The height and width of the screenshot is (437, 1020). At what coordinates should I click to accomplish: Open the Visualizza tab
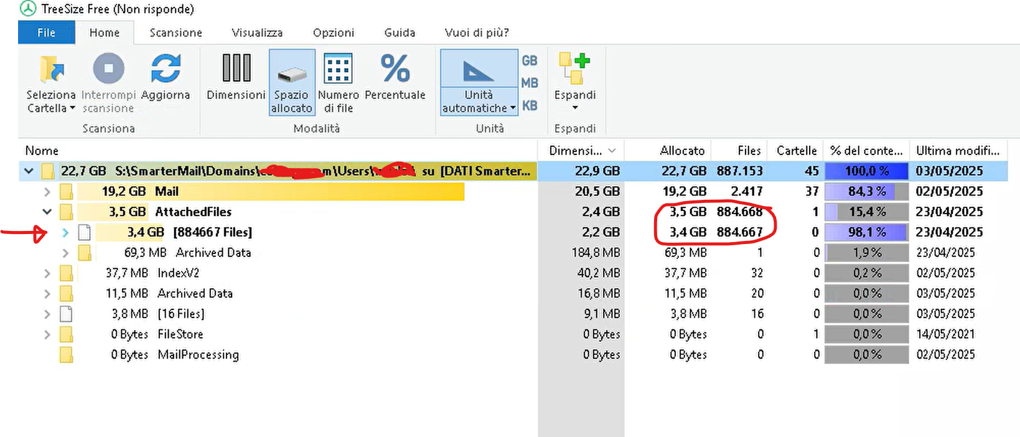tap(257, 32)
